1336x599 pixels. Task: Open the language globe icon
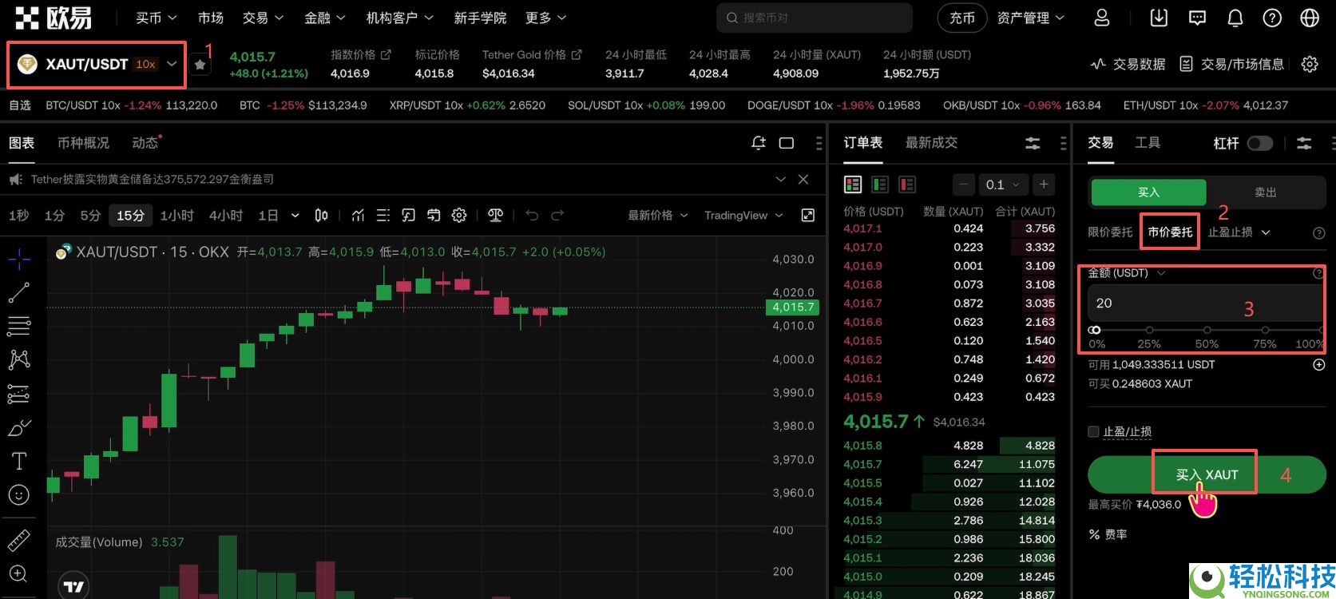pyautogui.click(x=1310, y=18)
